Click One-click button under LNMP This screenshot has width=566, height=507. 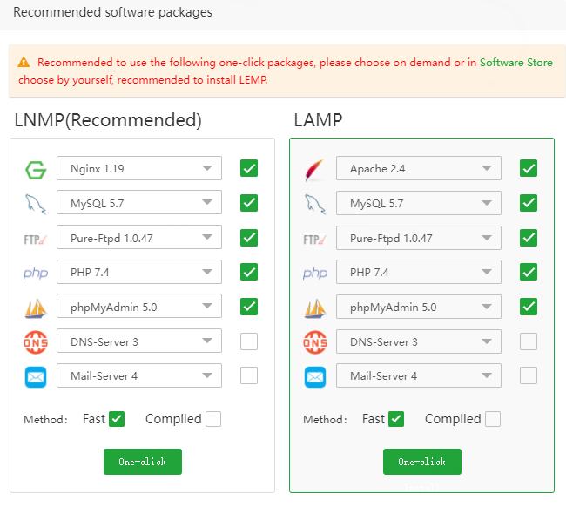[x=142, y=462]
